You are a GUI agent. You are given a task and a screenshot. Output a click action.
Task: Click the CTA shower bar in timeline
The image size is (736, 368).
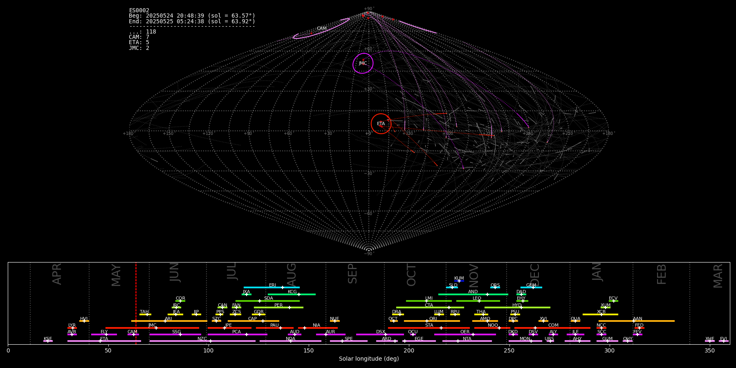point(430,307)
